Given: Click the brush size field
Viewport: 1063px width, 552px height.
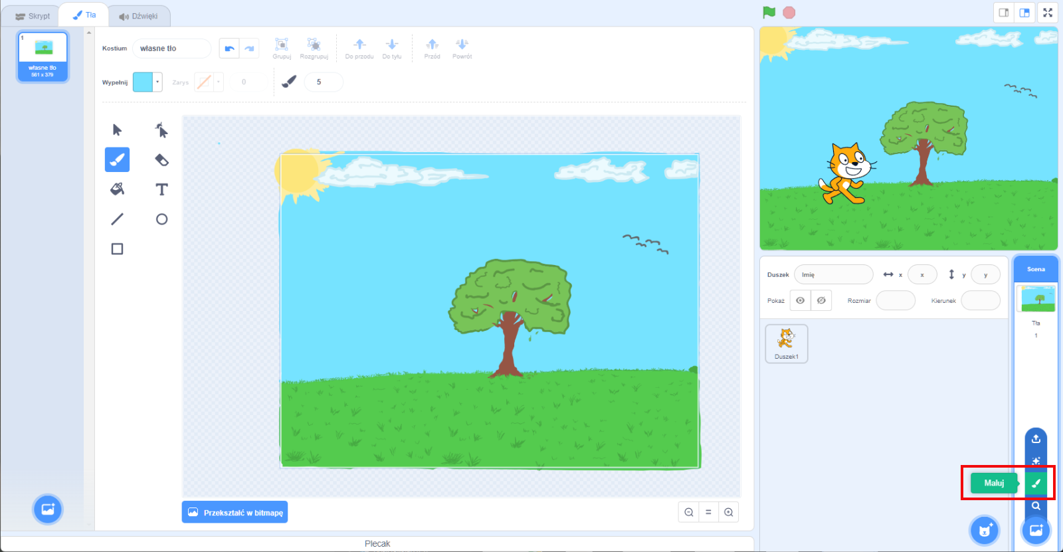Looking at the screenshot, I should click(324, 82).
